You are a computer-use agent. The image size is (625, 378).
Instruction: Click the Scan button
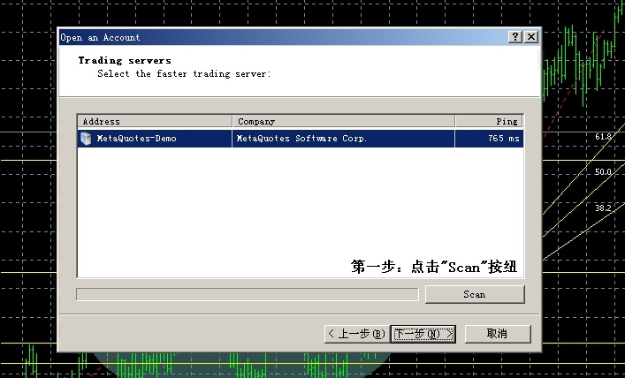pos(475,294)
